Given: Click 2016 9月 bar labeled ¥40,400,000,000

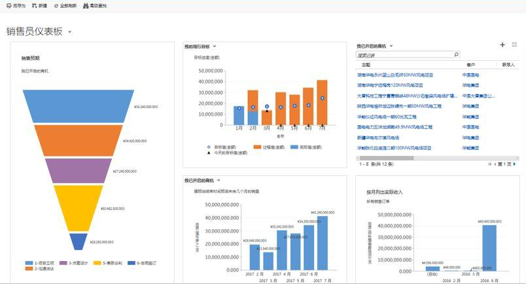Looking at the screenshot, I should tap(489, 248).
